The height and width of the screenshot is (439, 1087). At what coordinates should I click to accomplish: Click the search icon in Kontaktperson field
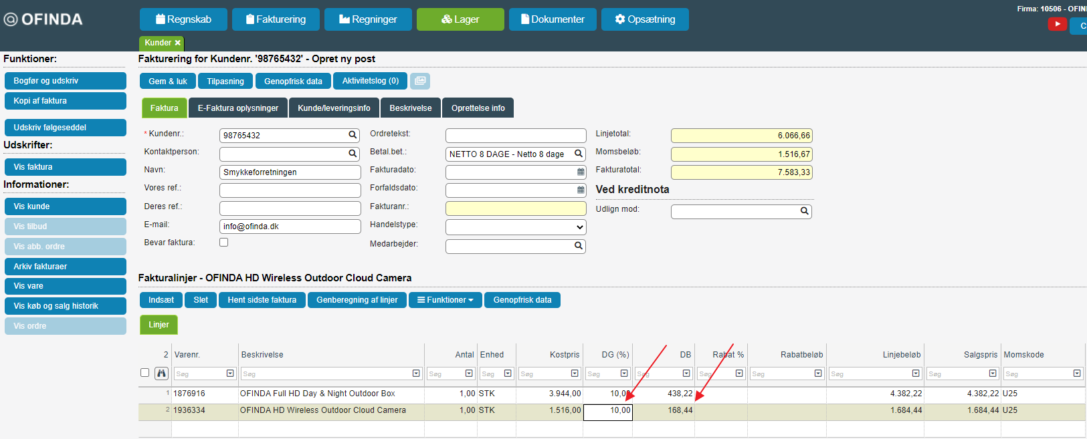coord(353,154)
